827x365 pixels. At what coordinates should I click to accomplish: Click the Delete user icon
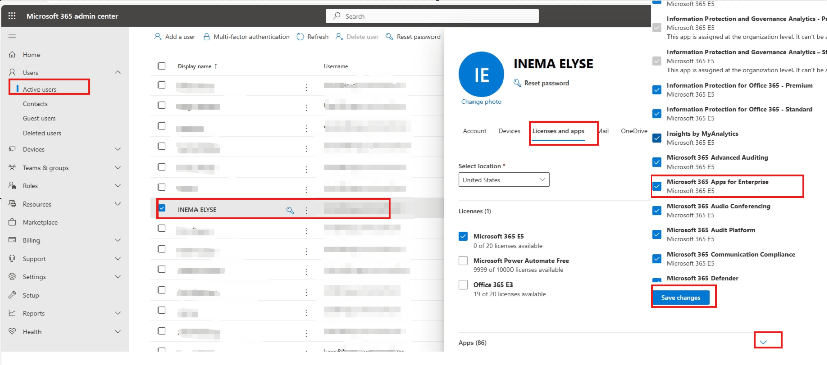click(x=339, y=37)
